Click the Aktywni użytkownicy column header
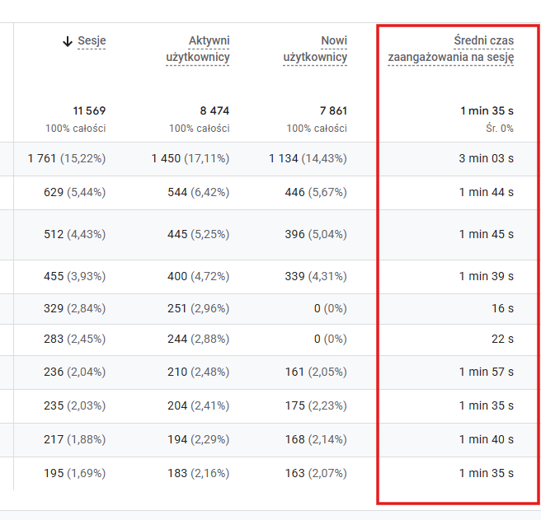The width and height of the screenshot is (541, 520). click(197, 49)
